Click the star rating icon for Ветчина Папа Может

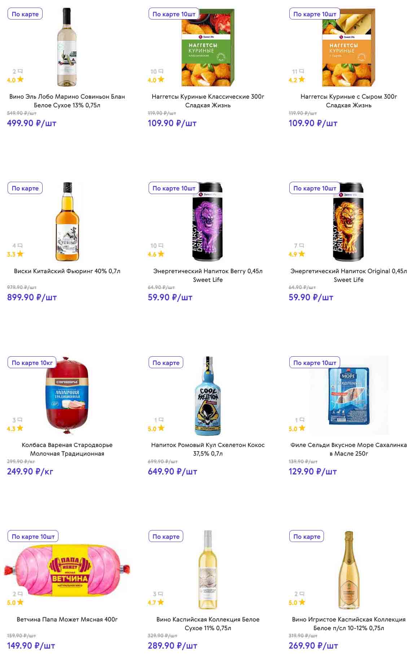click(20, 602)
